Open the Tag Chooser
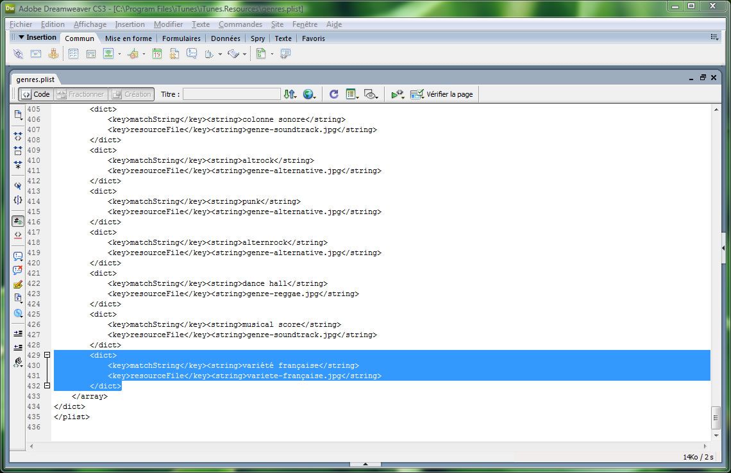731x473 pixels. [285, 54]
